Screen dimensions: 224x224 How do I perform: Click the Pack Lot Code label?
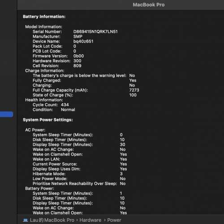[x=47, y=46]
